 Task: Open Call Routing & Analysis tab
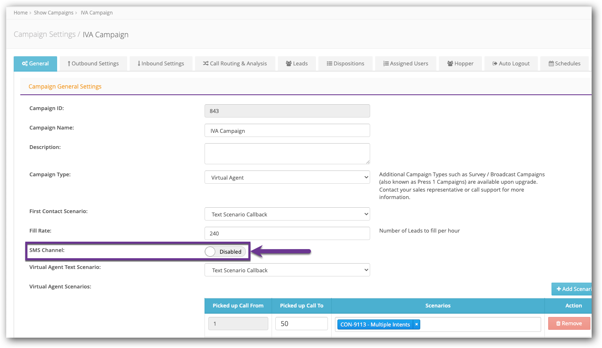click(235, 63)
